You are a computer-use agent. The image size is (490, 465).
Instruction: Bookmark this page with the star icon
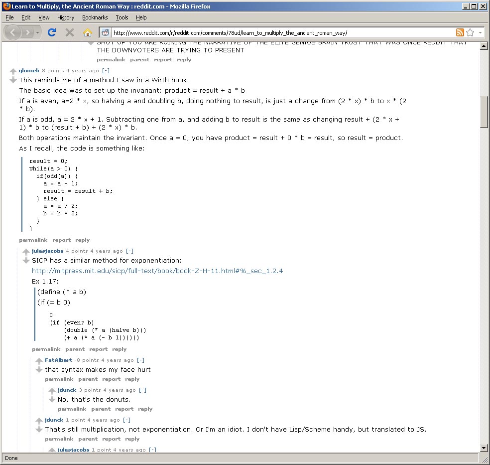pos(470,32)
